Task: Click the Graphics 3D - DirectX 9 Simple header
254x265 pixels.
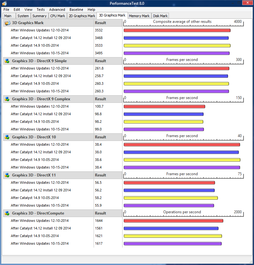Action: click(48, 61)
